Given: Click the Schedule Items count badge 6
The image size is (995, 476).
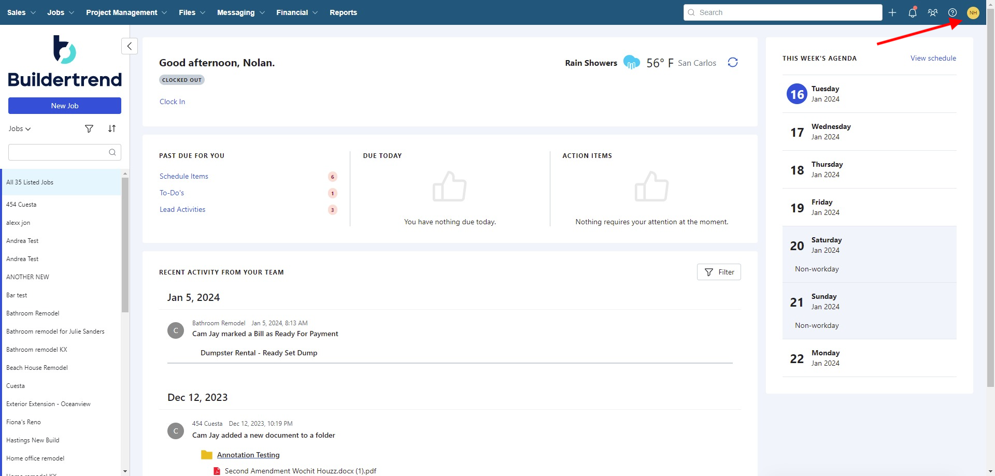Looking at the screenshot, I should coord(333,177).
